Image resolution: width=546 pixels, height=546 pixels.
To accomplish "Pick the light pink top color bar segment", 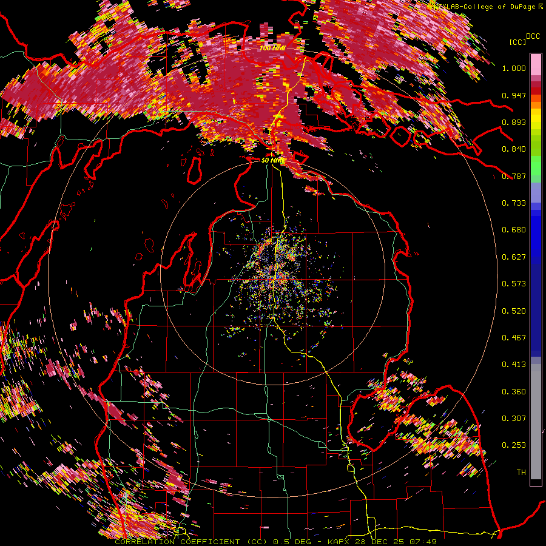I will pos(536,65).
